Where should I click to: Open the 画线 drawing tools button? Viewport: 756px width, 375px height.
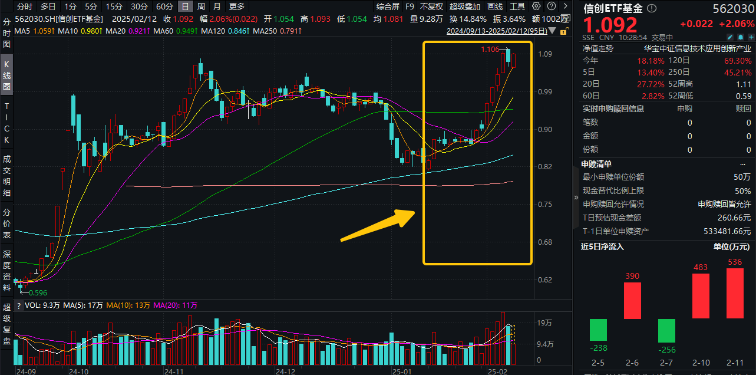click(x=496, y=6)
